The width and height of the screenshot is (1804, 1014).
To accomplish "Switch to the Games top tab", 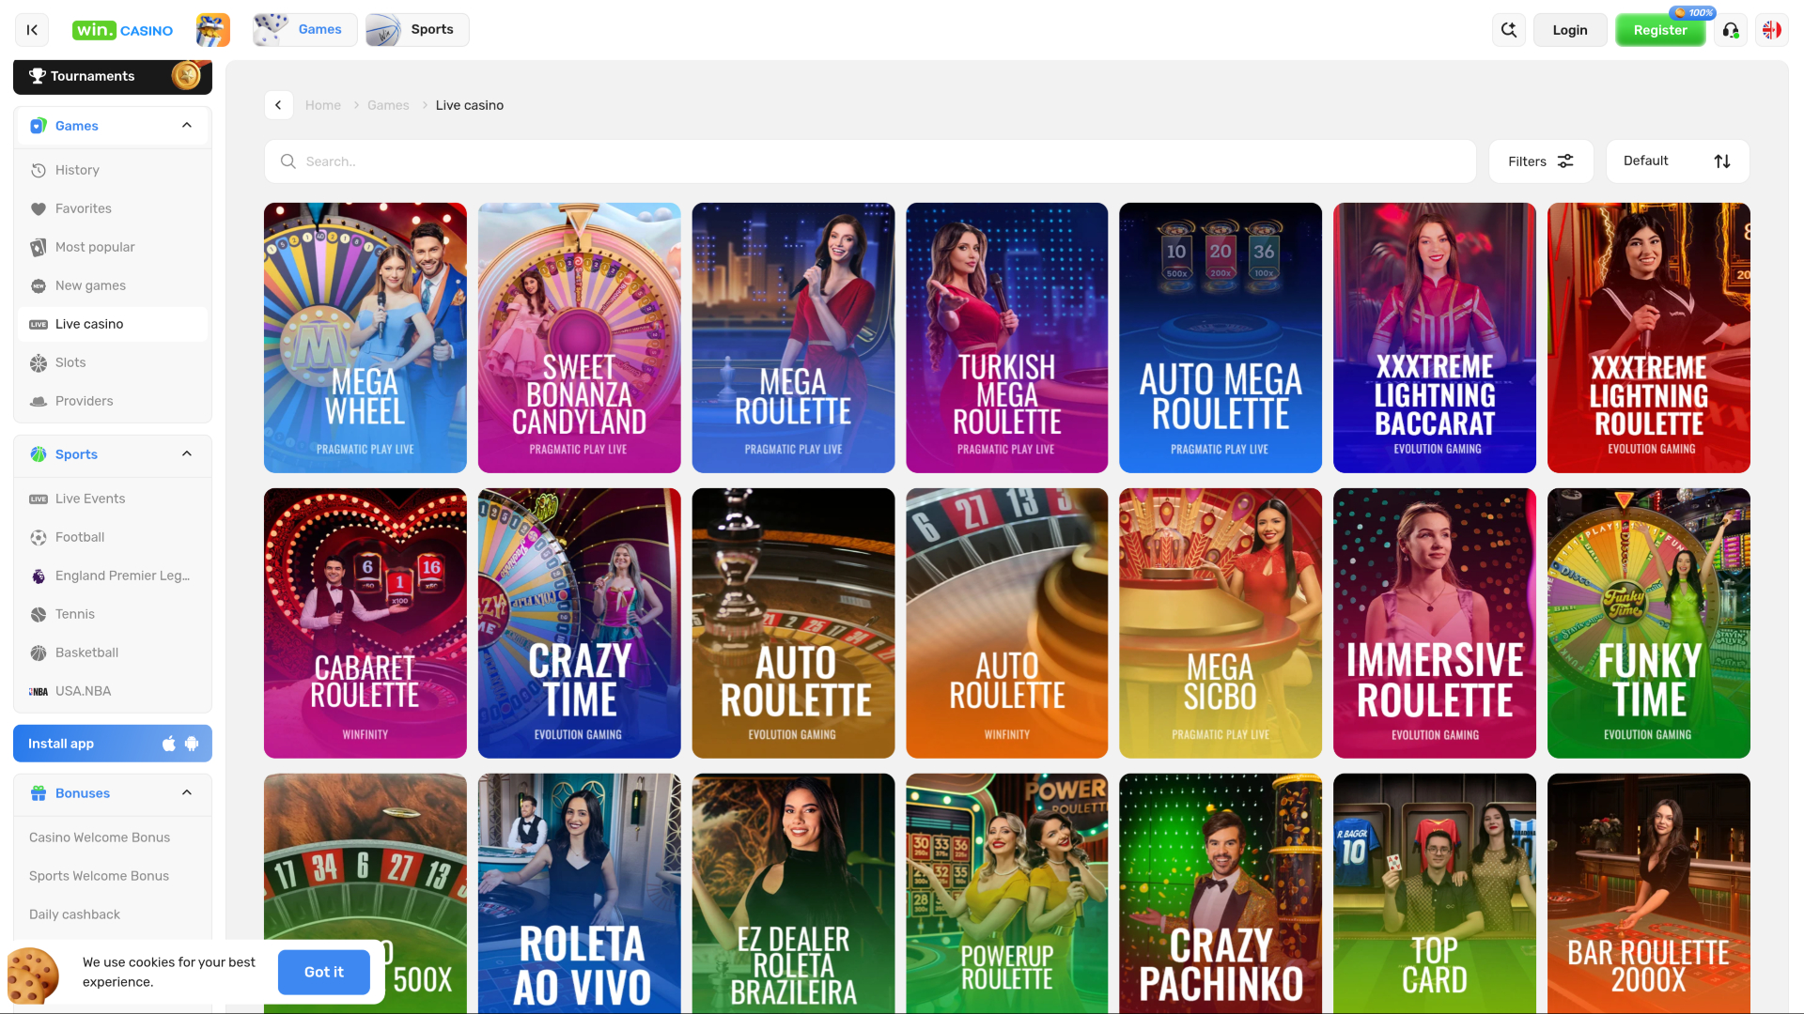I will click(x=305, y=30).
